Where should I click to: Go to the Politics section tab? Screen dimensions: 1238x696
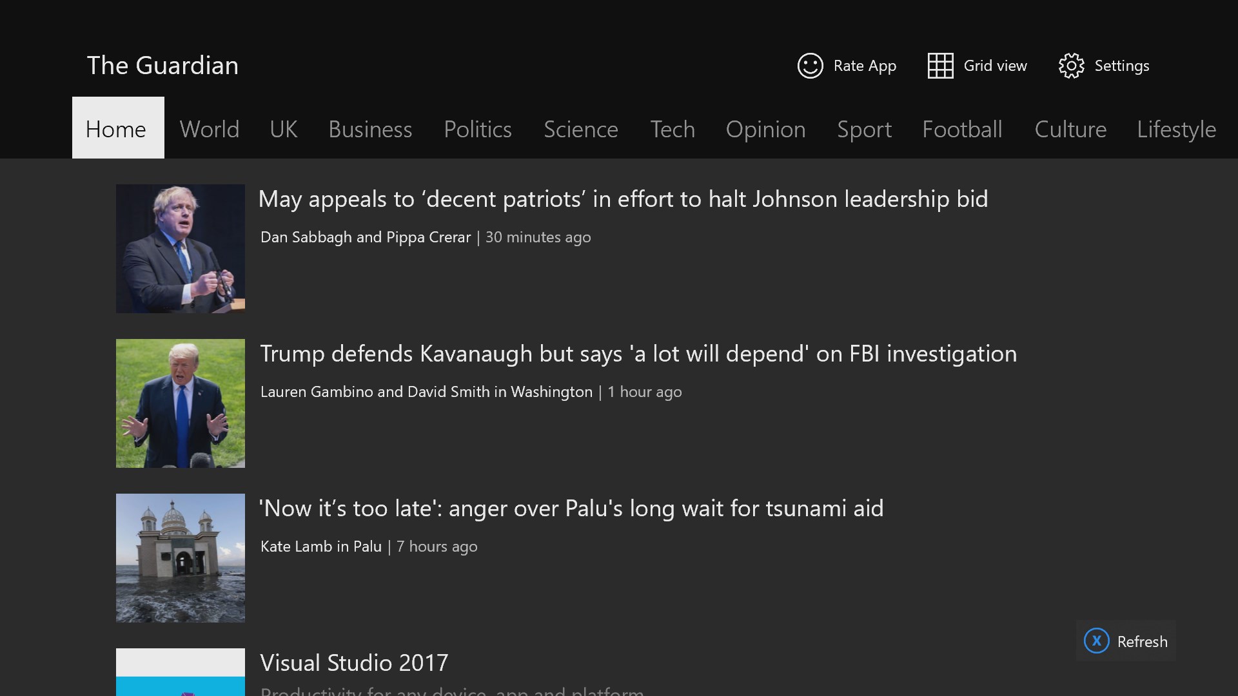[x=478, y=129]
